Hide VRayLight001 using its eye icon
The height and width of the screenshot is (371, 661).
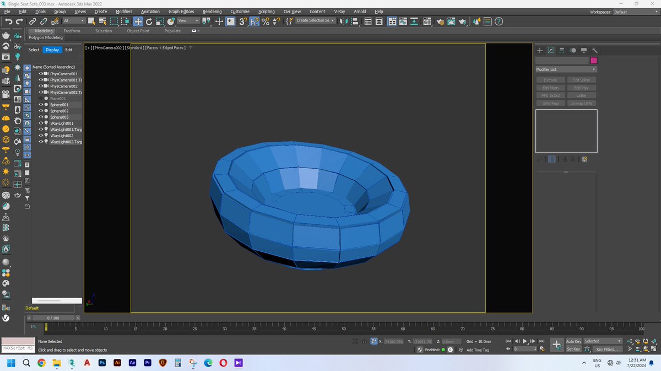pyautogui.click(x=40, y=123)
